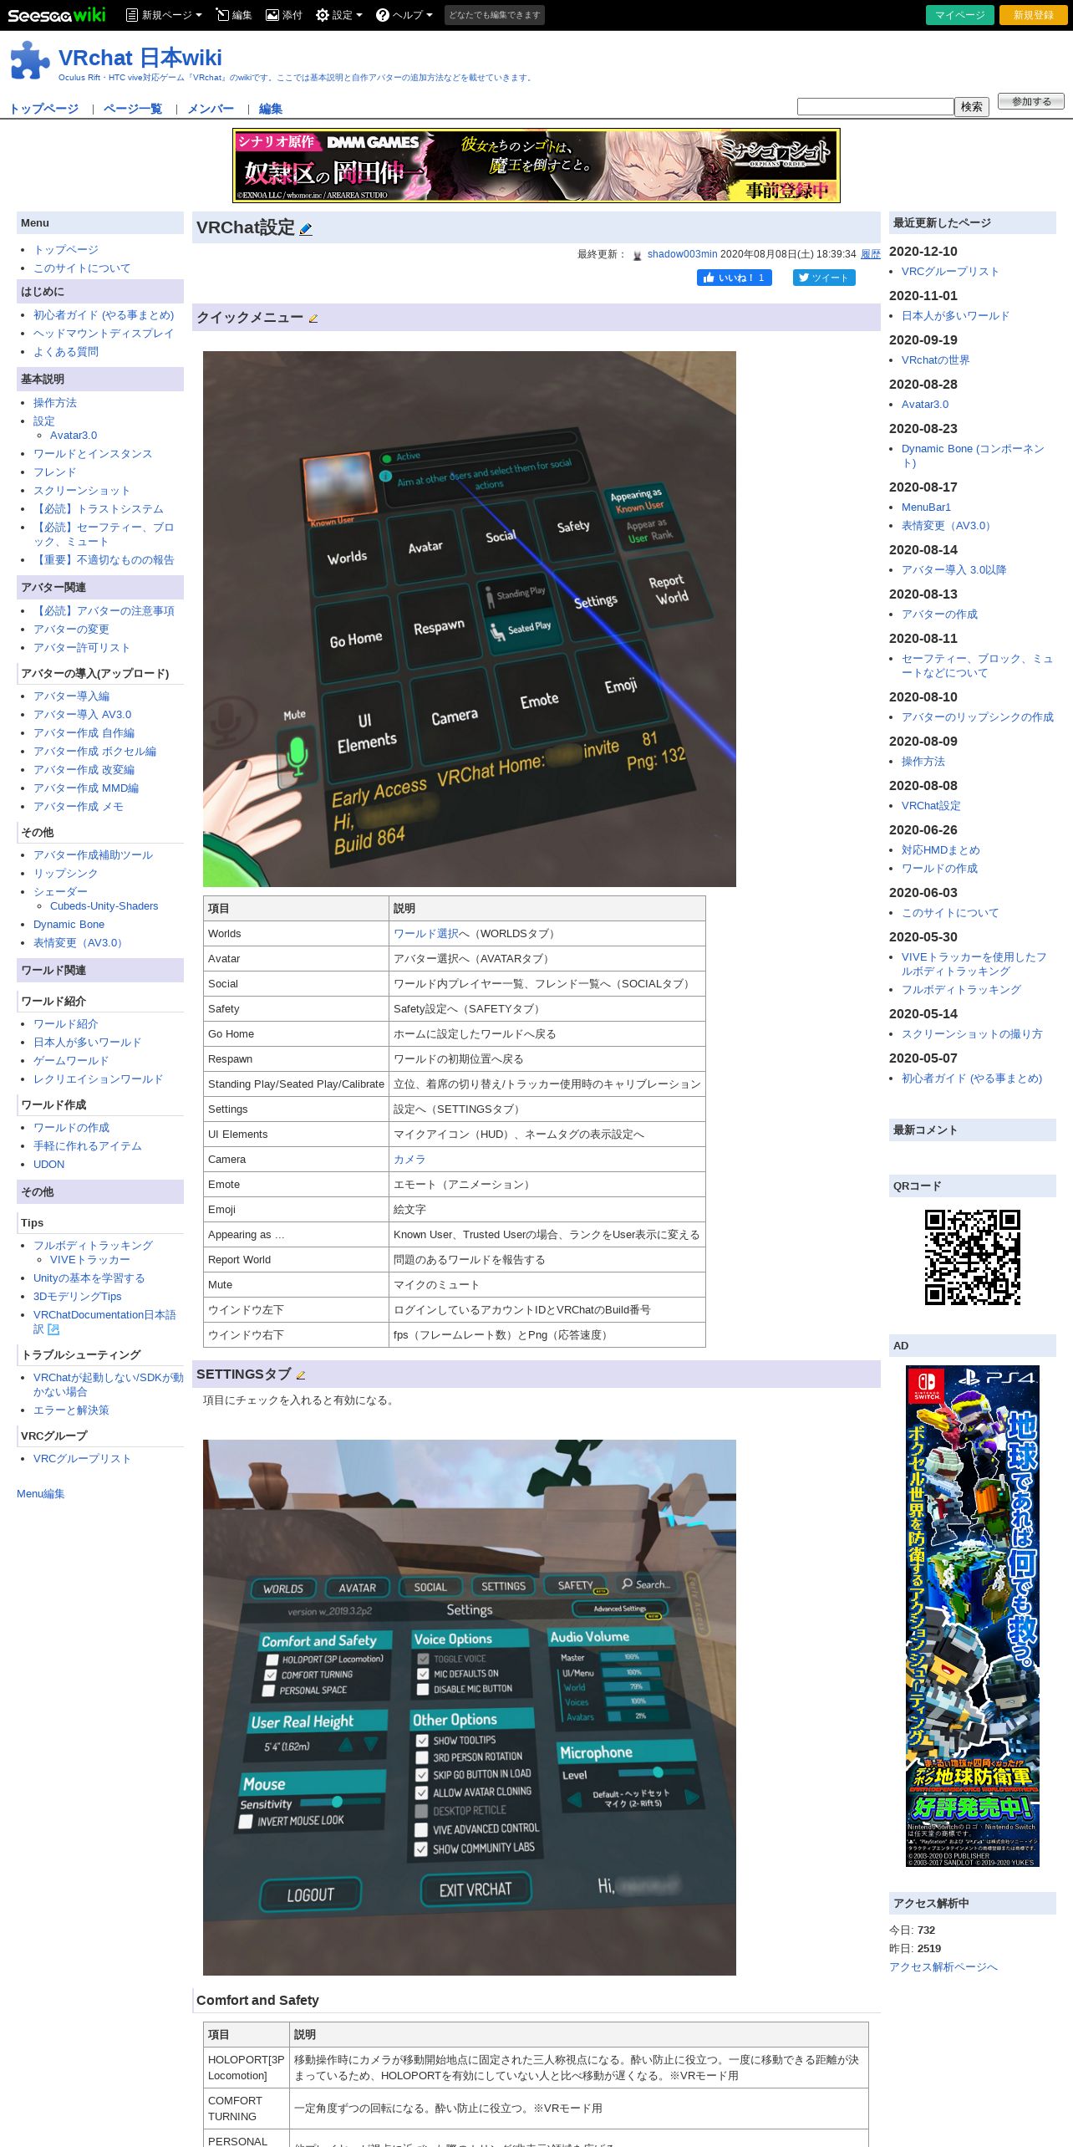Open the 操作方法 link under 基本説明
This screenshot has height=2147, width=1073.
[x=55, y=403]
